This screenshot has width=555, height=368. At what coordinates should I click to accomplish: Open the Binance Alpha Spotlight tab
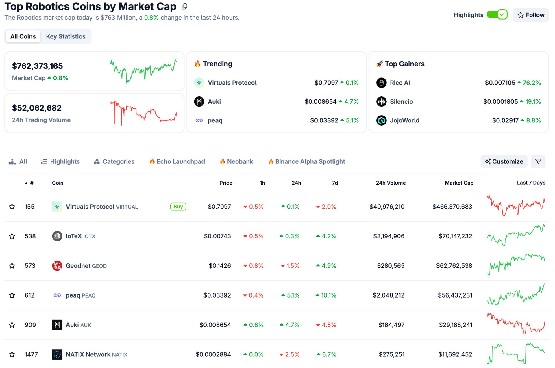pyautogui.click(x=307, y=161)
